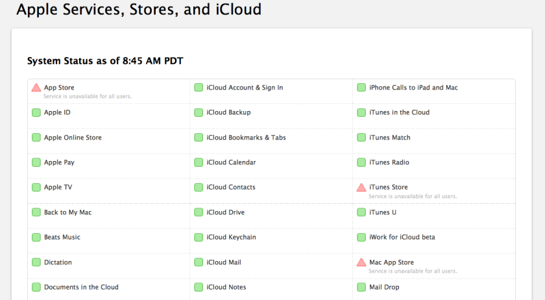Click the iCloud Drive service name

(x=225, y=212)
